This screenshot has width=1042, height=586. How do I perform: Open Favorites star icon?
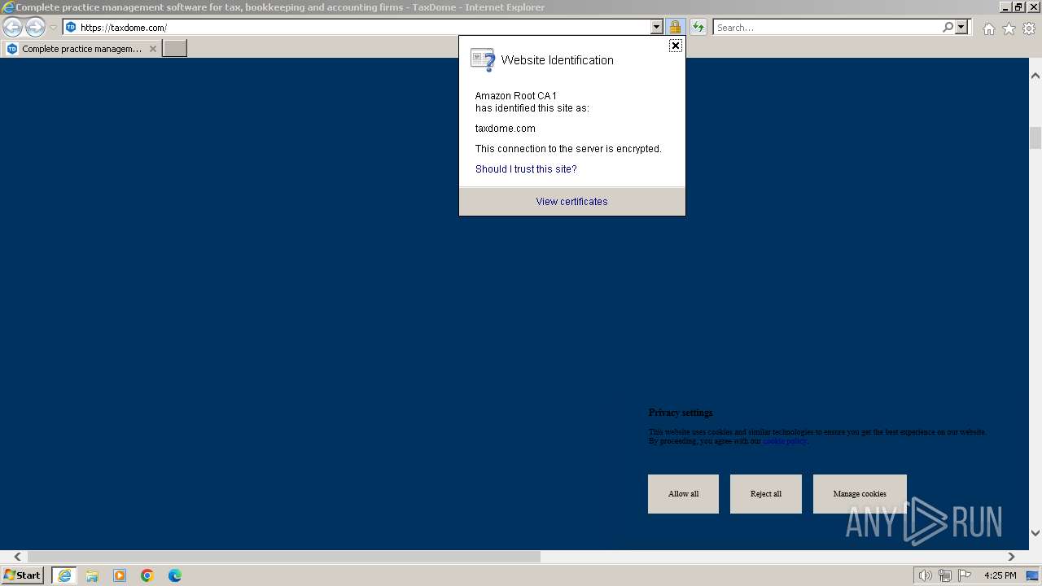(1009, 28)
